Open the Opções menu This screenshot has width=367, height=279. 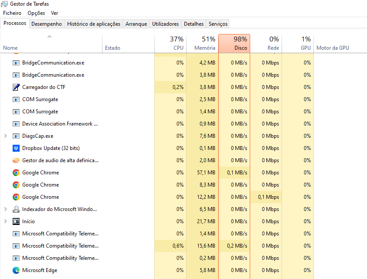point(36,13)
